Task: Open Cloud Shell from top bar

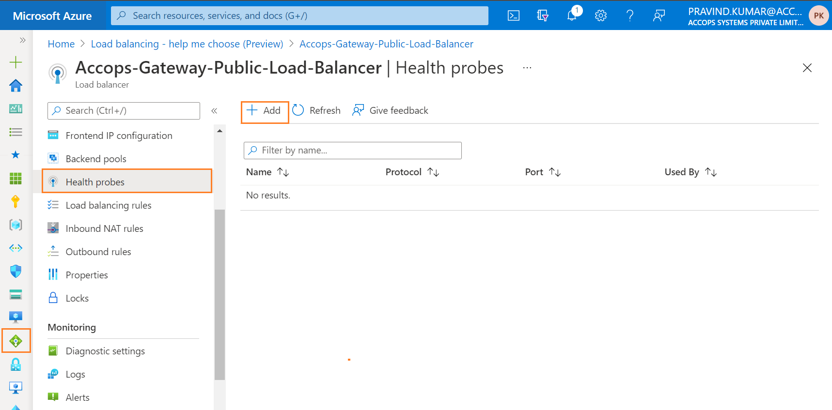Action: point(514,15)
